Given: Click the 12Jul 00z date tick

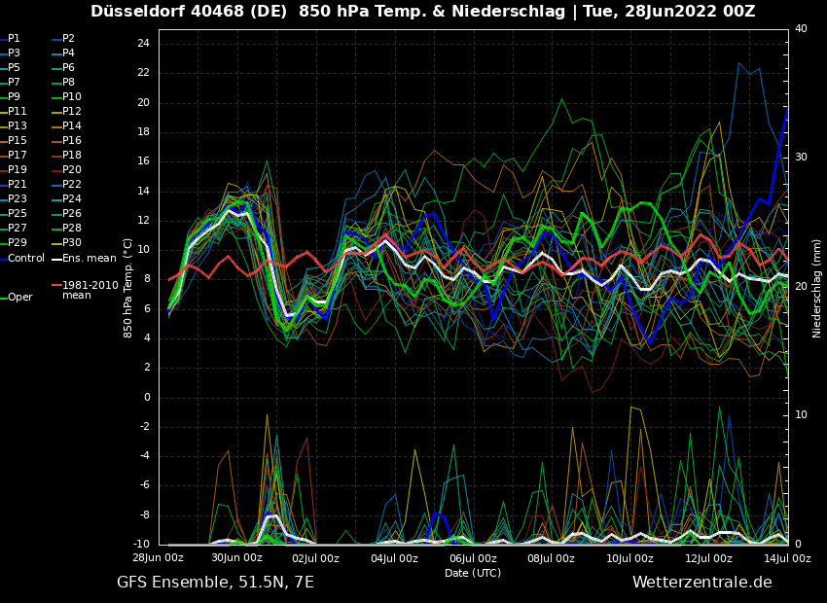Looking at the screenshot, I should (708, 558).
